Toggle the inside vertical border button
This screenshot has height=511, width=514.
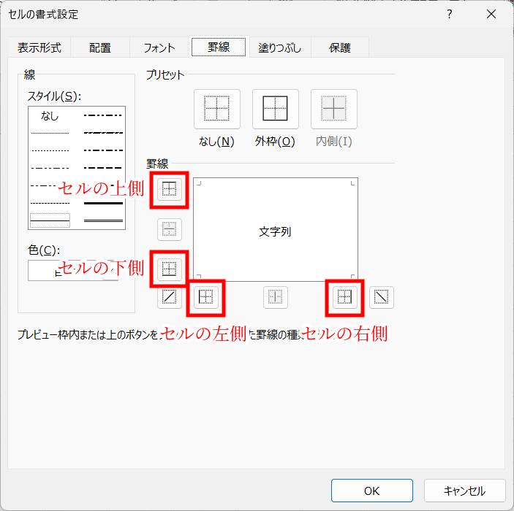276,297
